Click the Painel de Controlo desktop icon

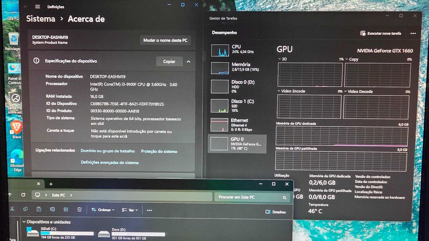coord(14,74)
